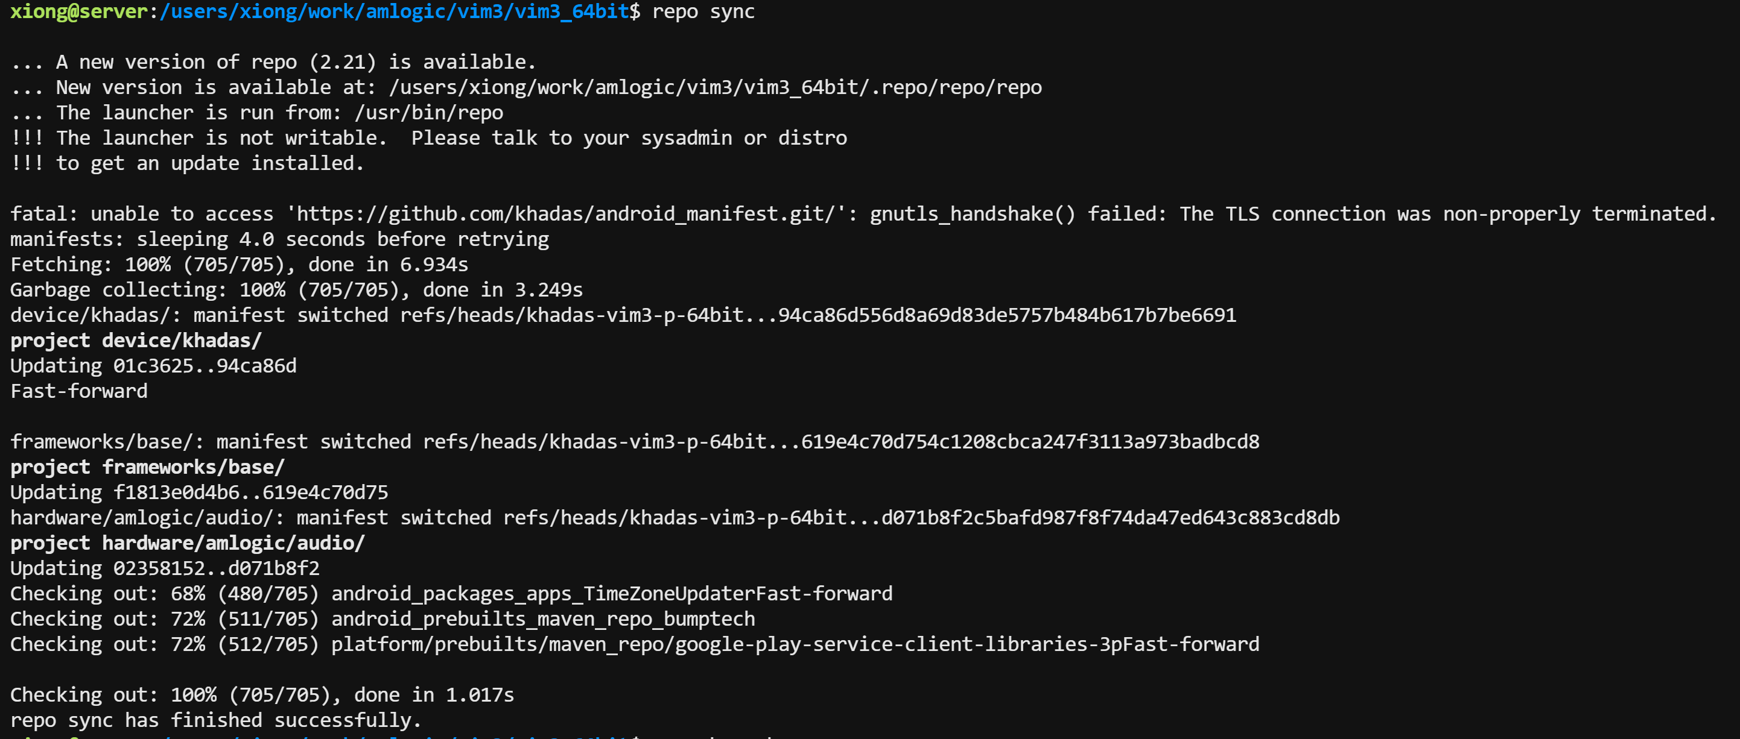Click the 'repo sync' command text
The image size is (1740, 739).
(703, 11)
